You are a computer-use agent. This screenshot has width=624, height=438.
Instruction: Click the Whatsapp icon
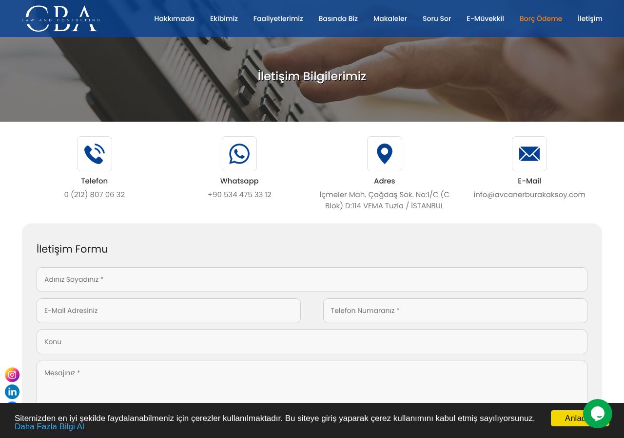[x=239, y=154]
